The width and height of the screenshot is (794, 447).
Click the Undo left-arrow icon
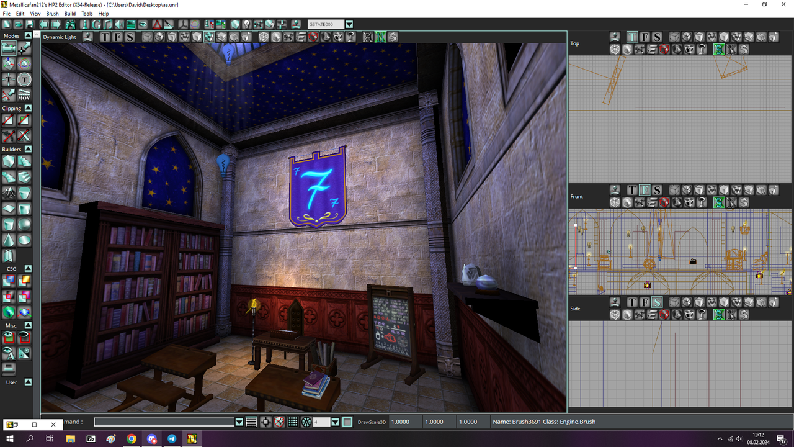click(x=44, y=24)
